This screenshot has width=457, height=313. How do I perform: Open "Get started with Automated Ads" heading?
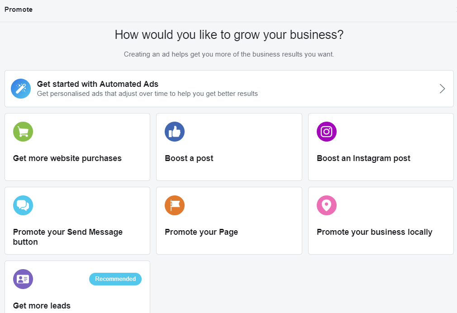98,84
